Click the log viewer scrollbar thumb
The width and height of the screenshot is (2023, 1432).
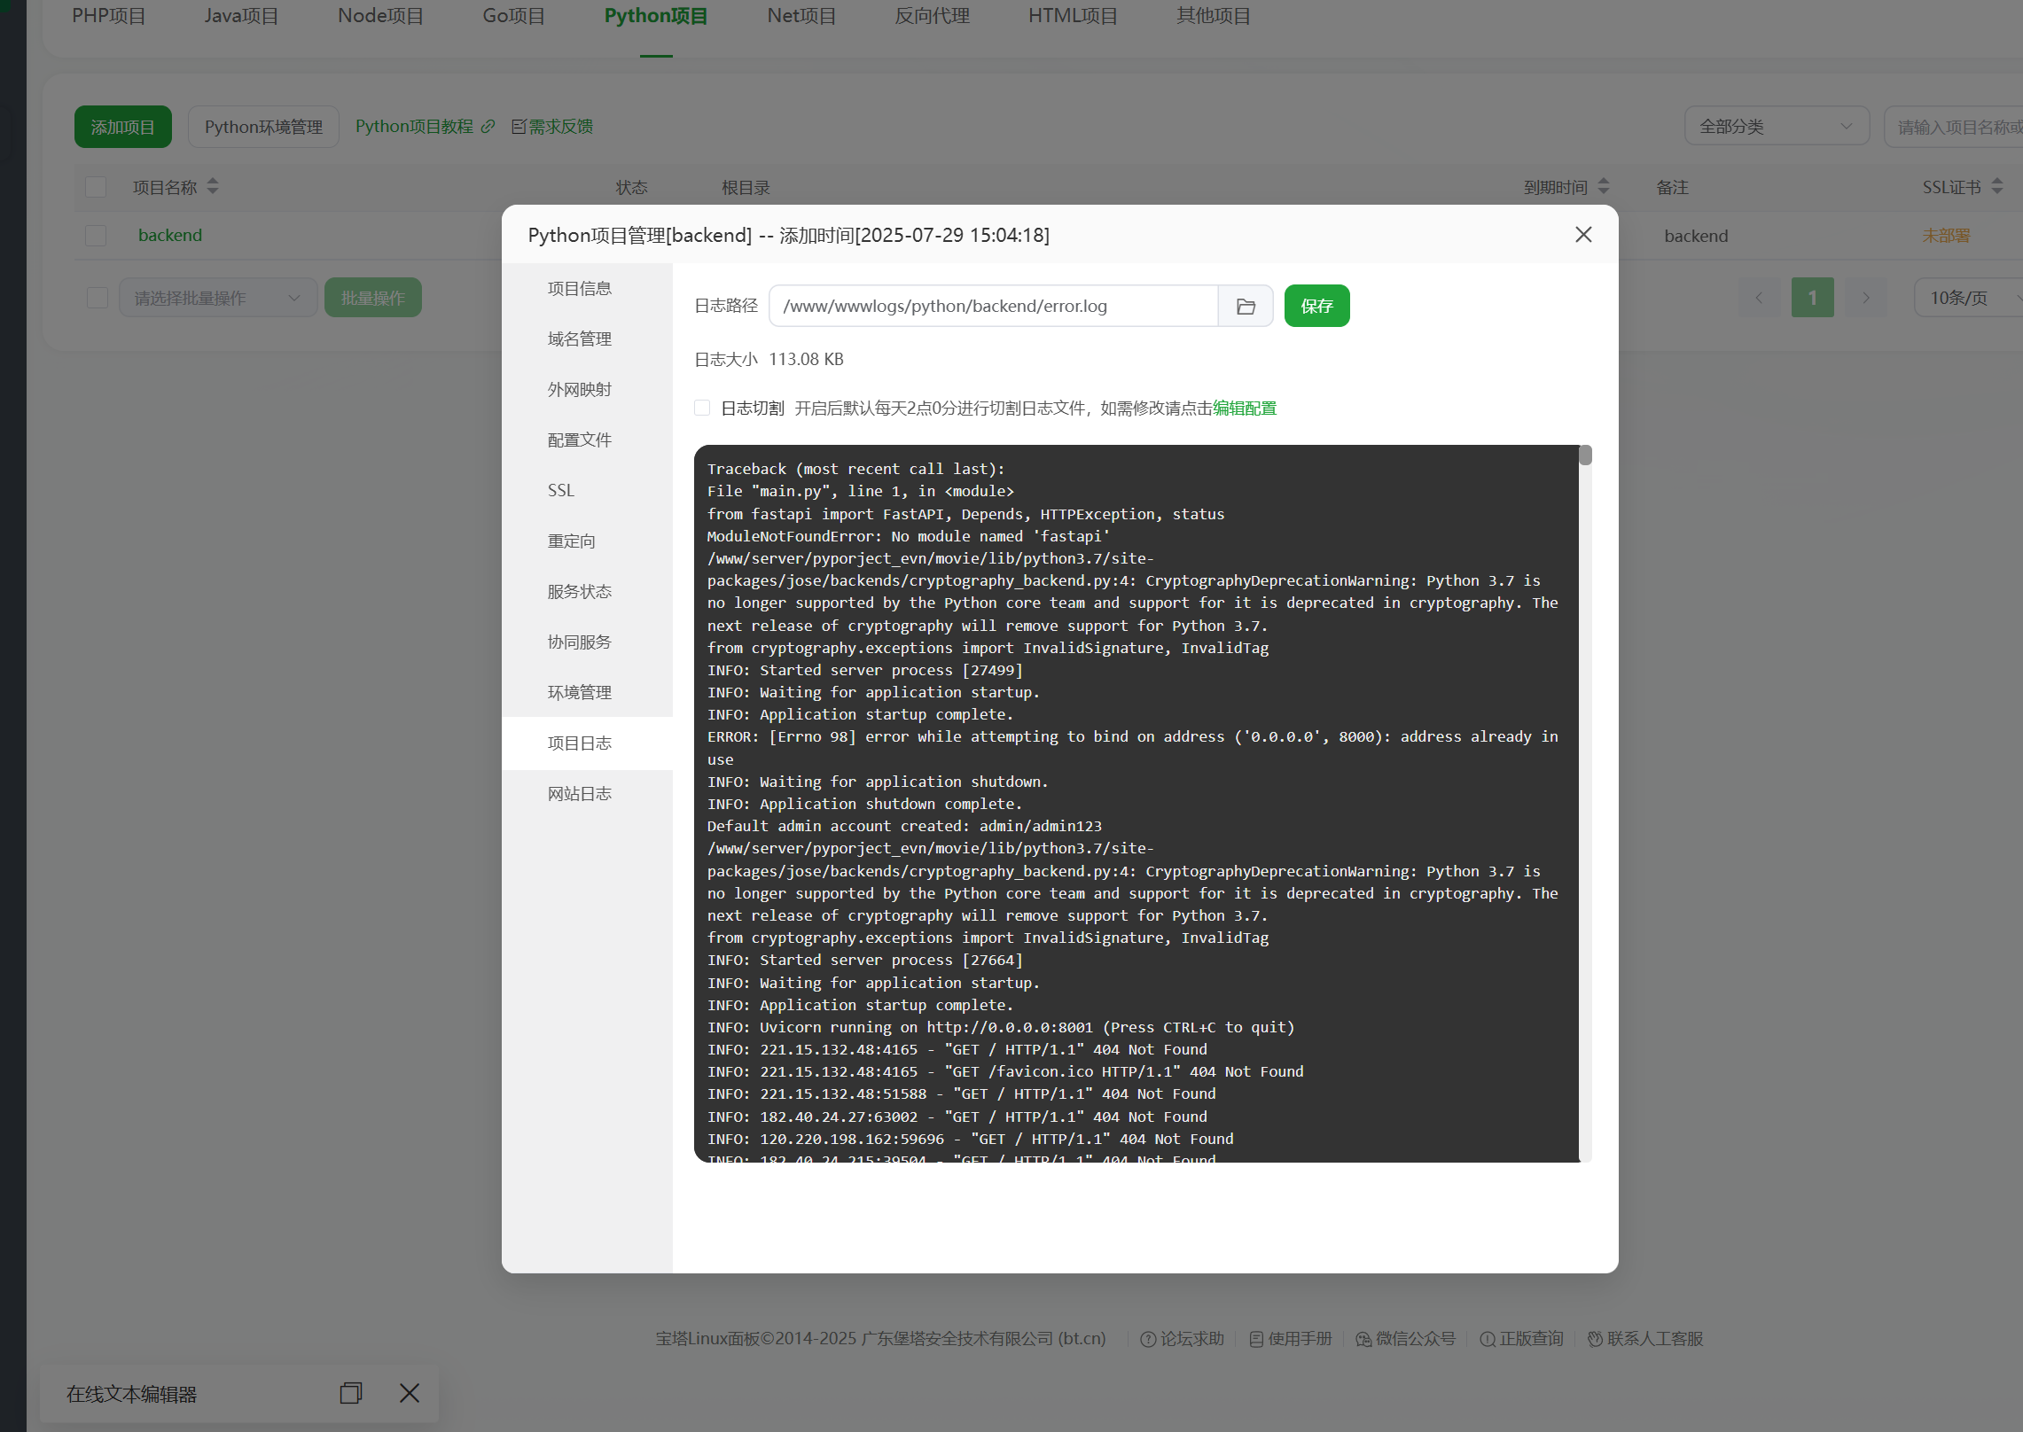pos(1585,455)
